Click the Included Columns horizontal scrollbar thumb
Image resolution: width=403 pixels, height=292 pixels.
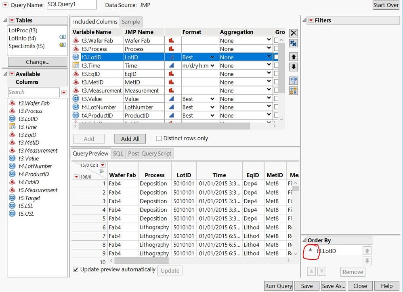pos(164,126)
